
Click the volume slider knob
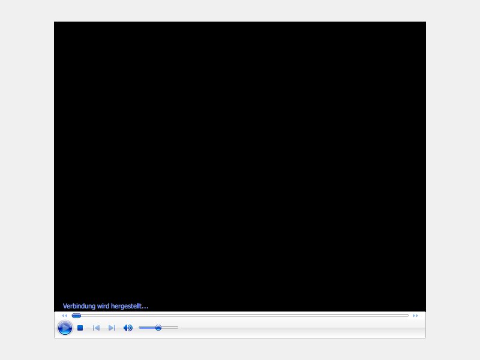click(x=158, y=328)
